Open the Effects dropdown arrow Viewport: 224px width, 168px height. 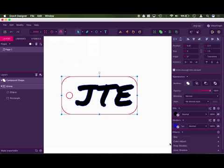182,132
